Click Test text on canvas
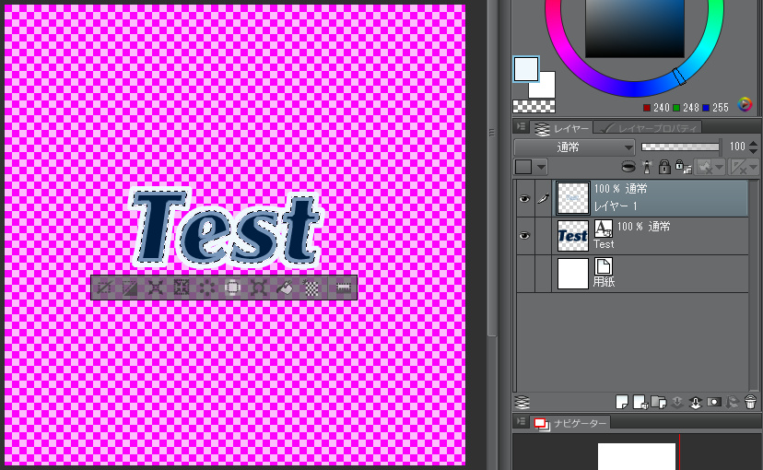The image size is (763, 470). coord(227,229)
